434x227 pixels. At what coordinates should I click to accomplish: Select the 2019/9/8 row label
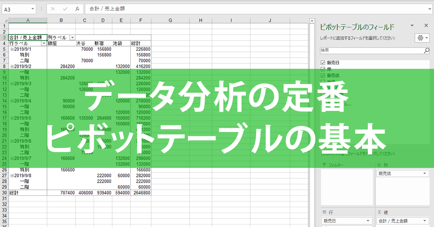(x=23, y=175)
